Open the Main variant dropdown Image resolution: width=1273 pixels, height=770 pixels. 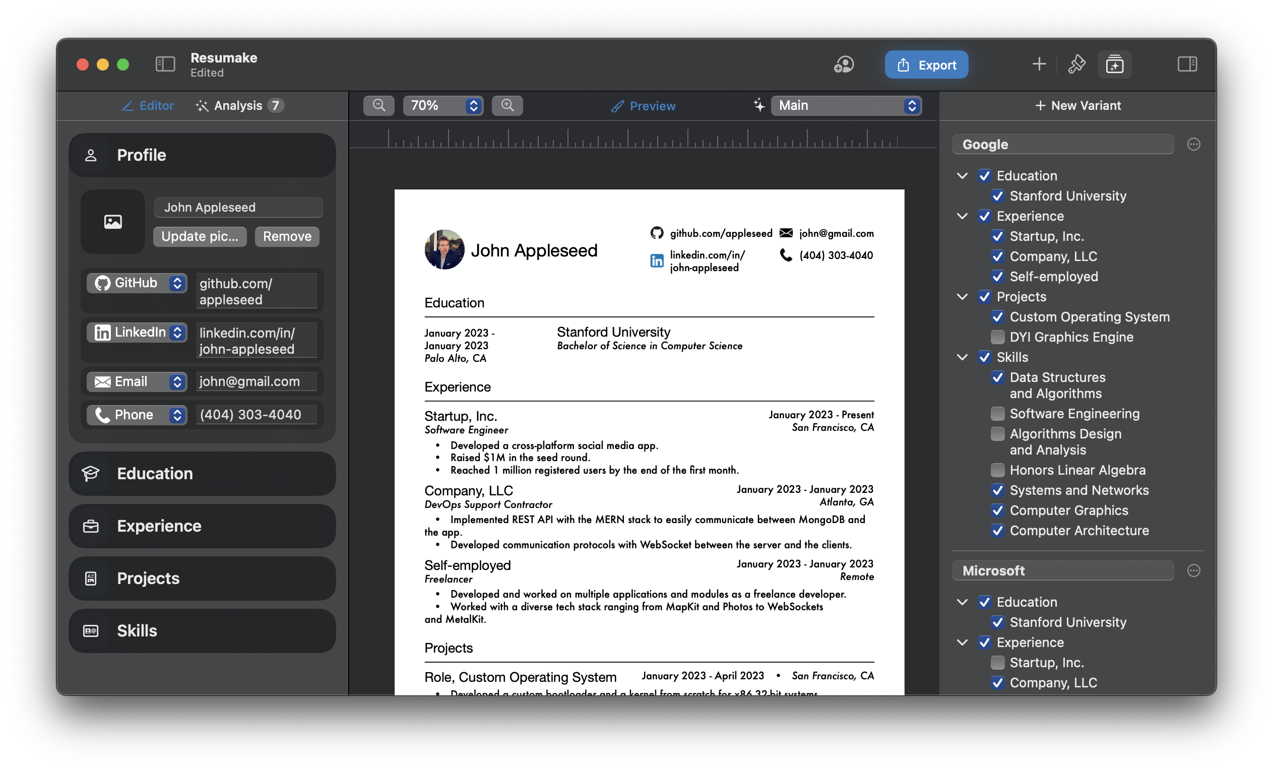846,105
